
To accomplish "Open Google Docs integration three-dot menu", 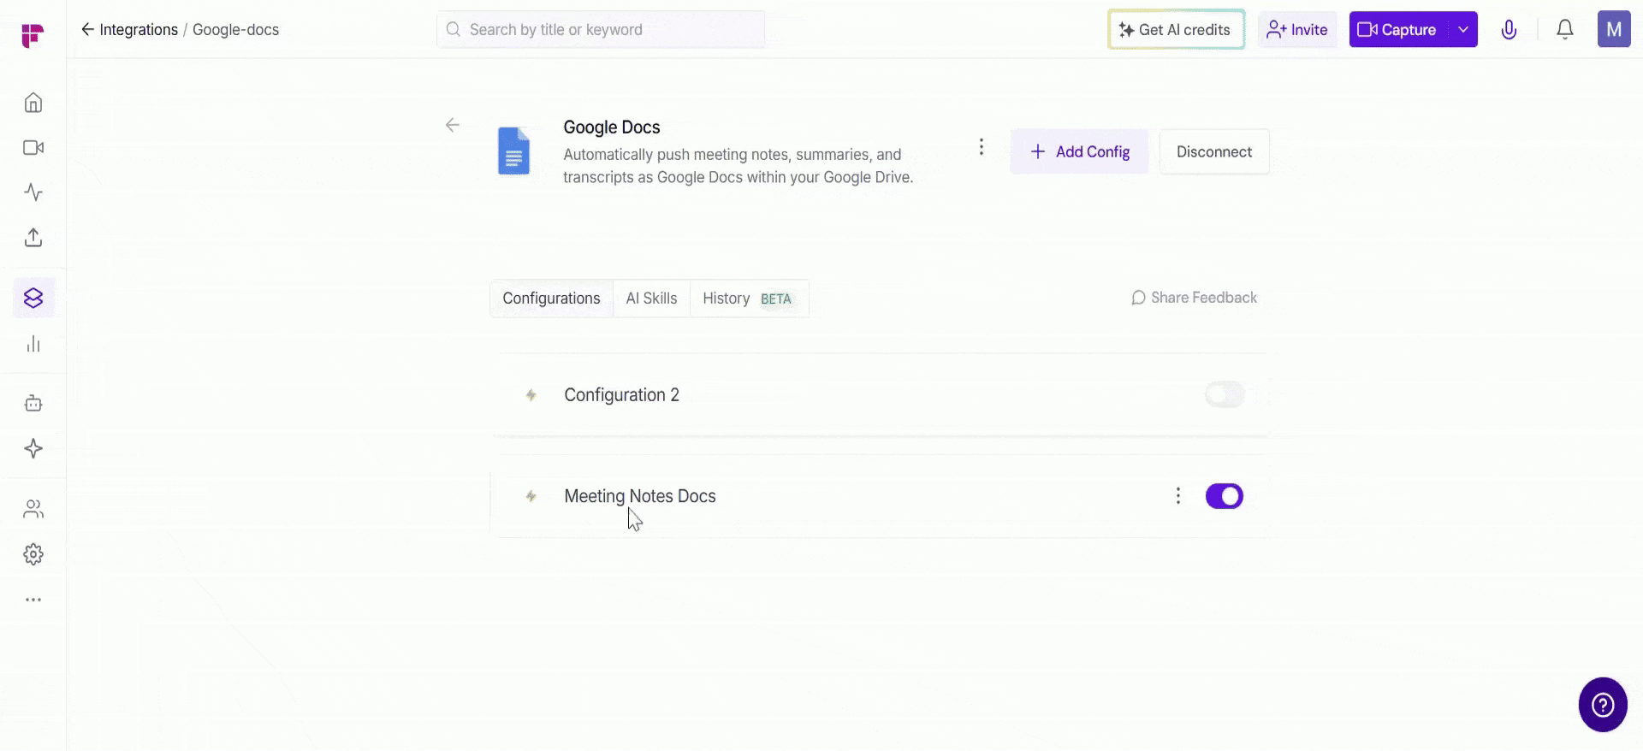I will point(982,147).
